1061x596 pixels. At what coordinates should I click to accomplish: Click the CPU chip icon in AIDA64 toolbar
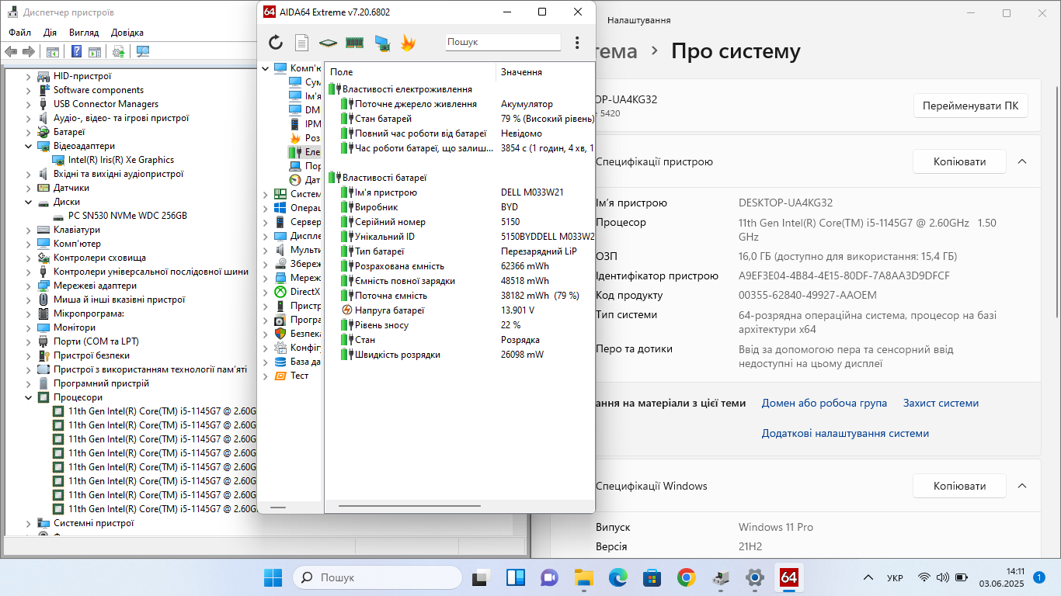click(328, 43)
